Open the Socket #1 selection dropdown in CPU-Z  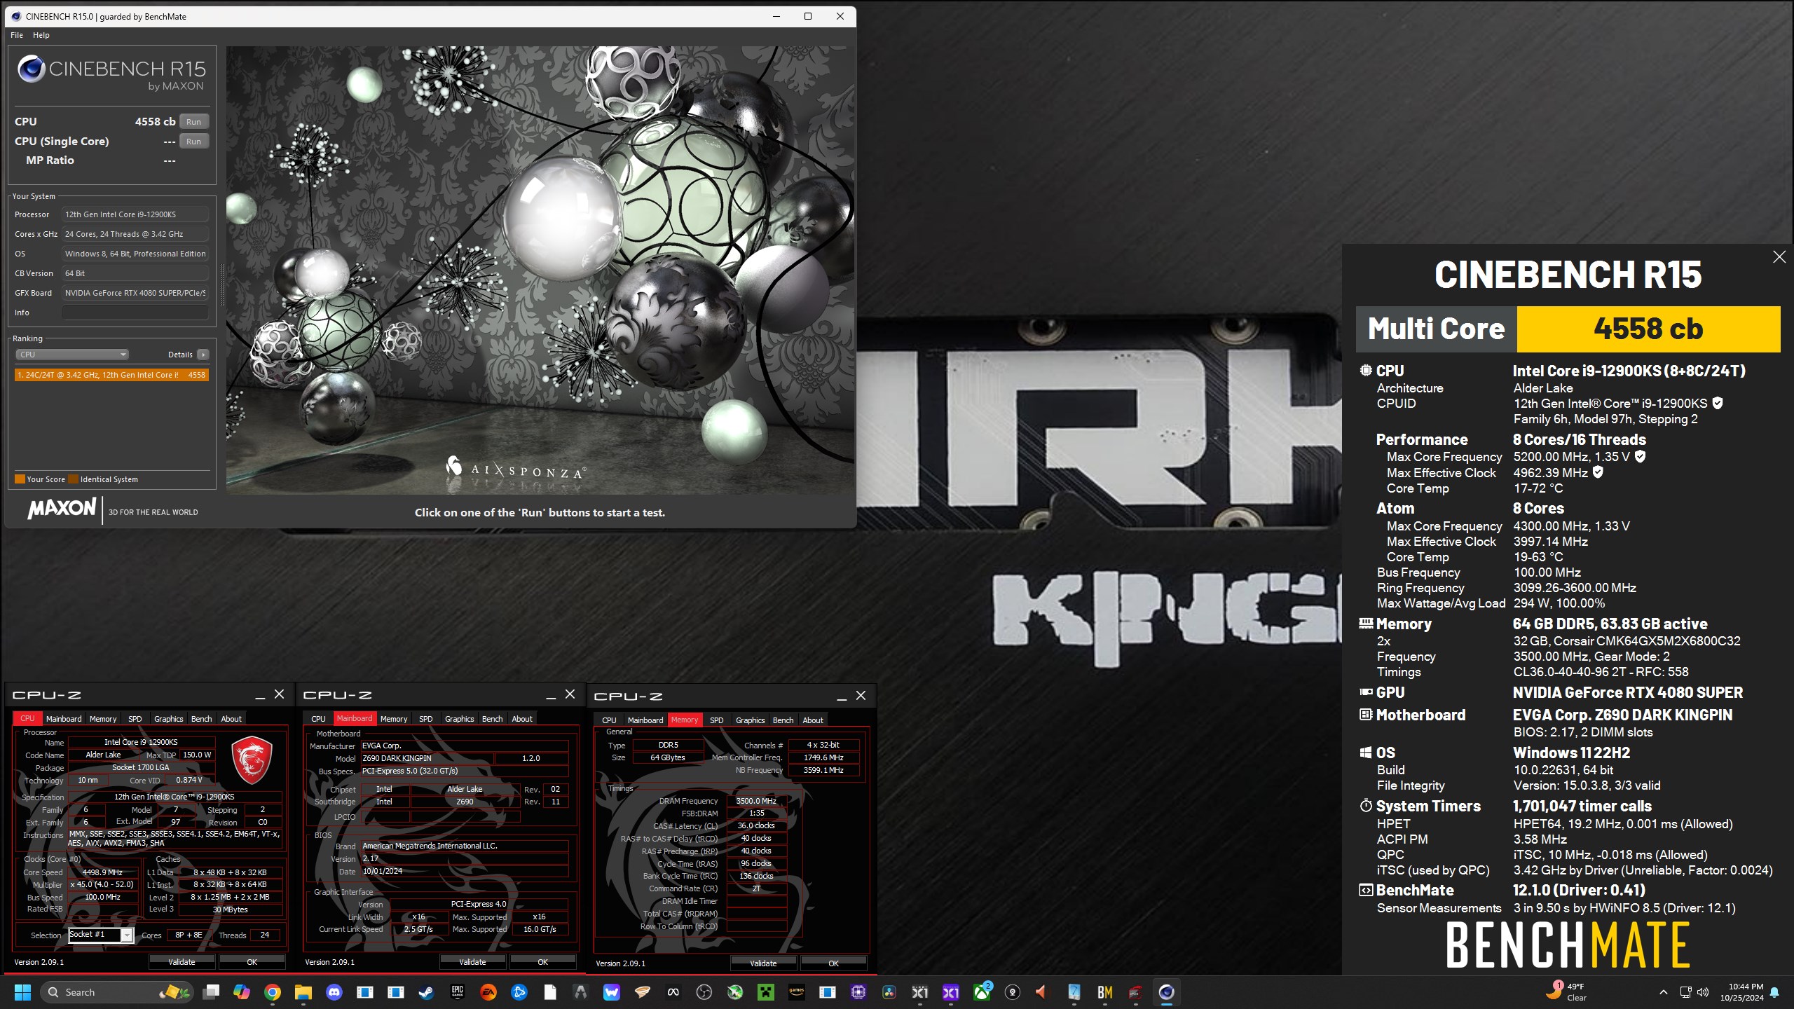(x=100, y=935)
